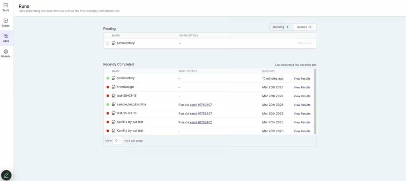Select the Suites sidebar icon
The height and width of the screenshot is (181, 406).
tap(6, 23)
